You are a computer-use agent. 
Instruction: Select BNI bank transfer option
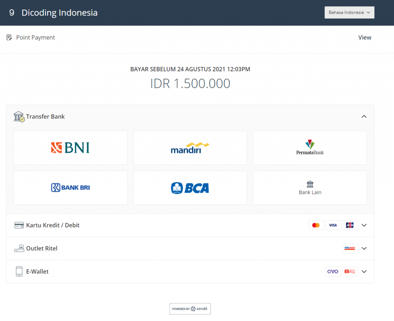pyautogui.click(x=70, y=148)
